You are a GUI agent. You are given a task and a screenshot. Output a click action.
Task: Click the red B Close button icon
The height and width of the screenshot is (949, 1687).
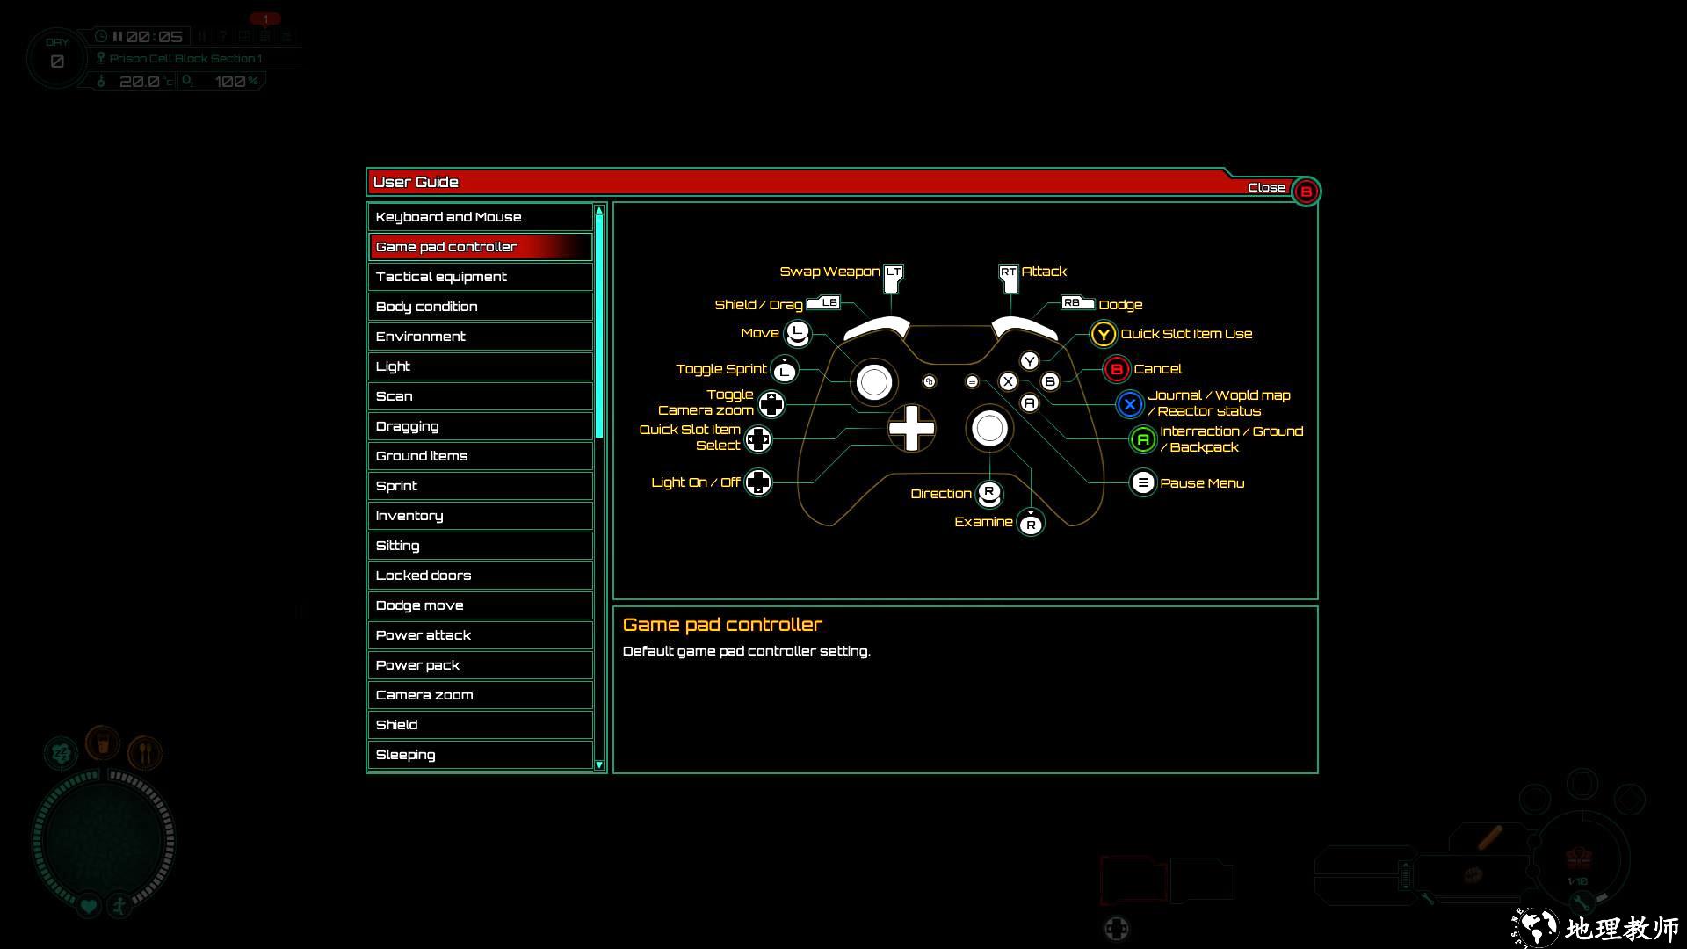1306,192
